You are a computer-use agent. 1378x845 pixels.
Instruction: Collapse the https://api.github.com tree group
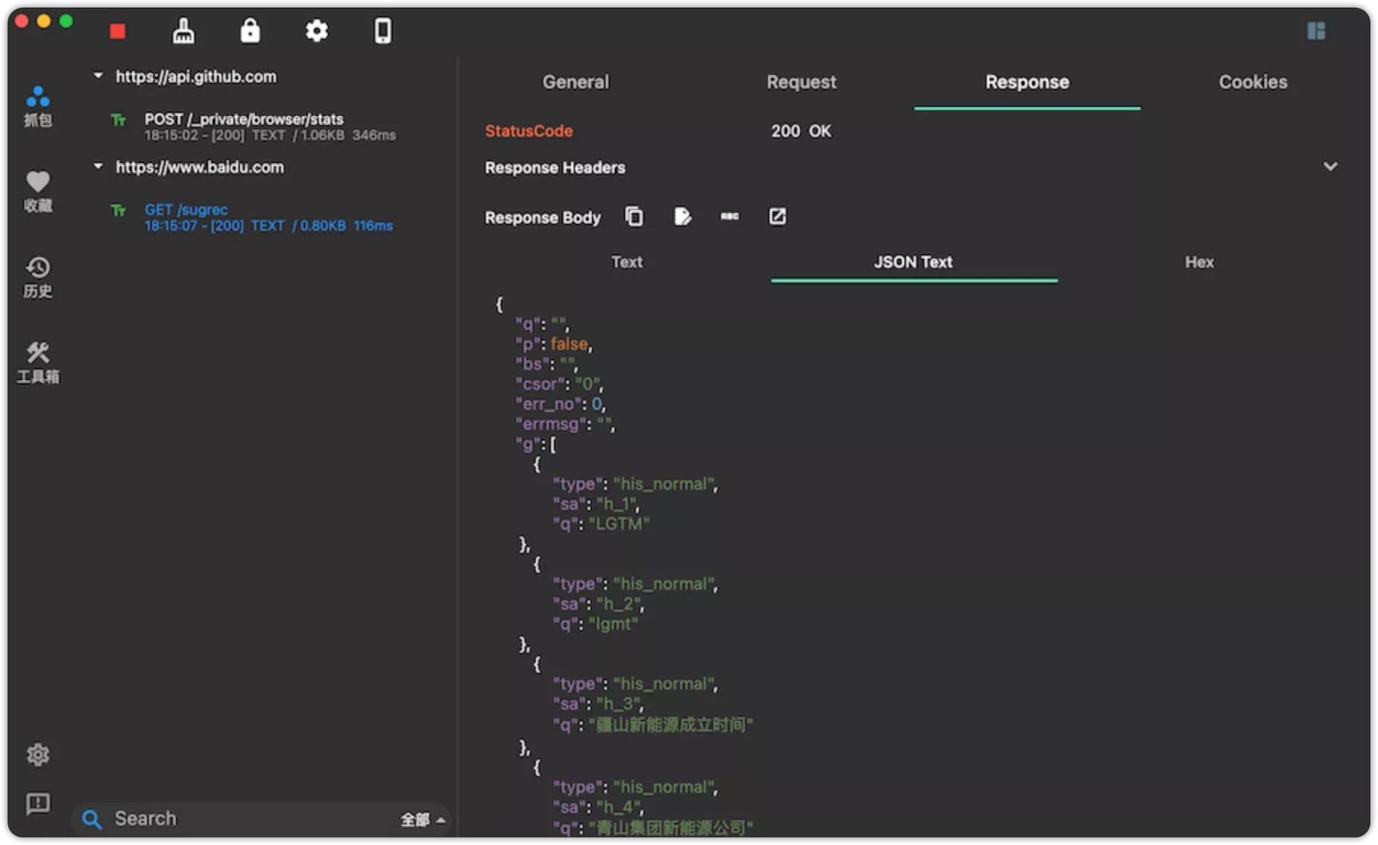tap(98, 76)
